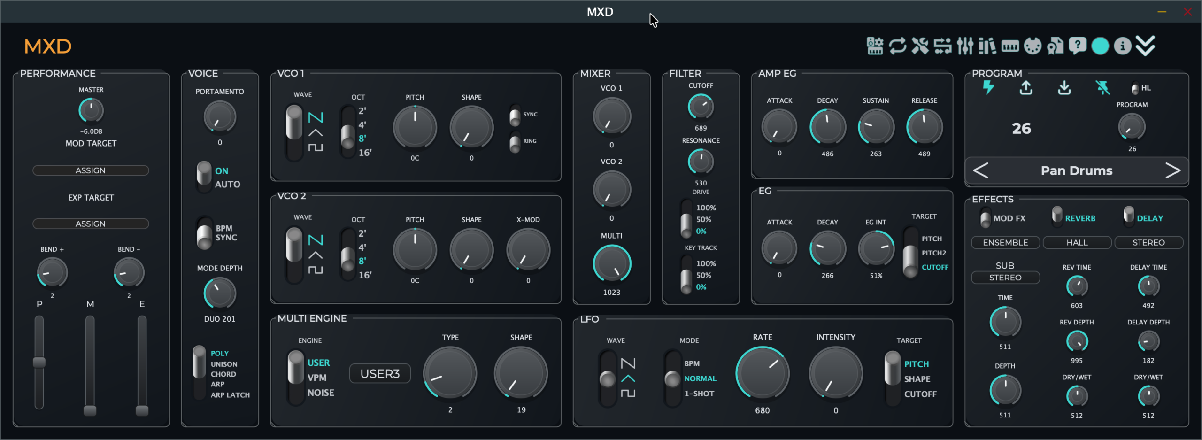Select VCO 2 square wave icon
This screenshot has height=440, width=1202.
[x=316, y=270]
